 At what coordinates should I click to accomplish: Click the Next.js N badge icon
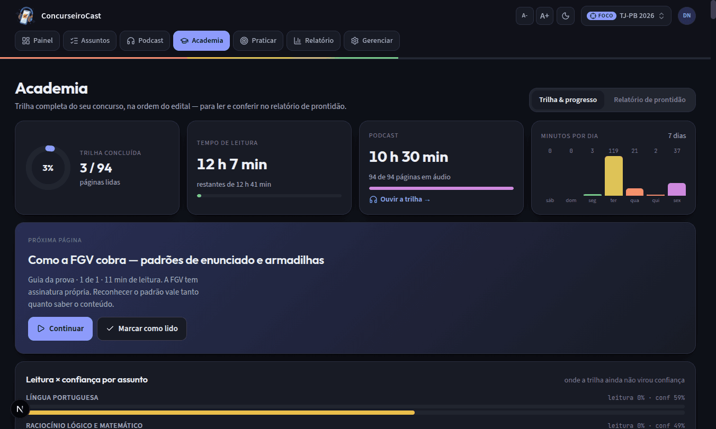20,409
